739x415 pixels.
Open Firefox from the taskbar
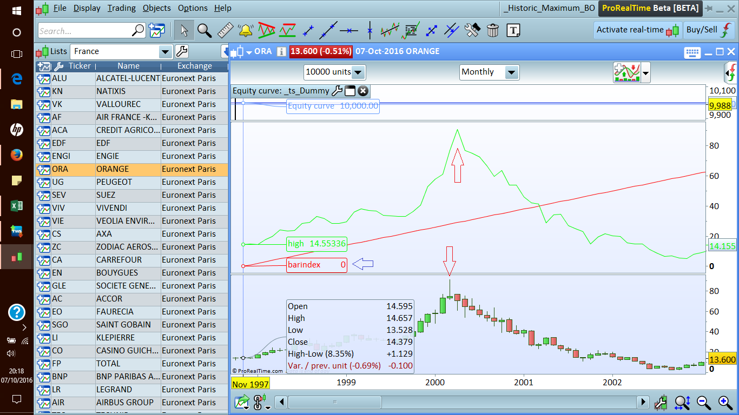(17, 156)
